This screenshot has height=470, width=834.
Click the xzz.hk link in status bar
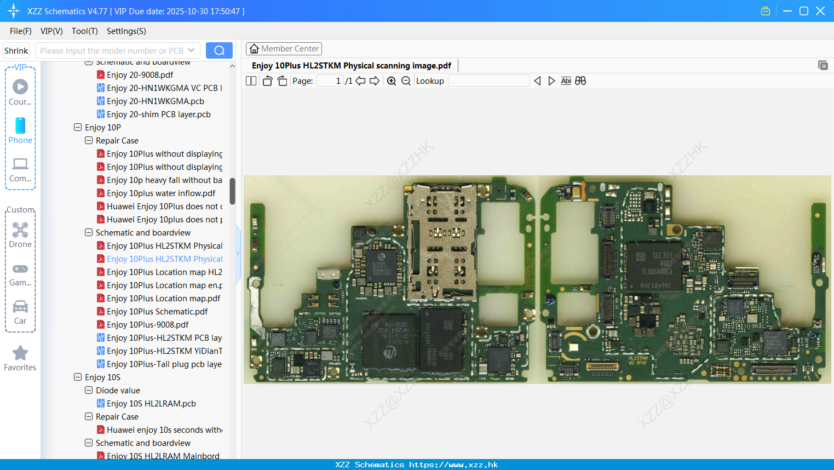[453, 465]
